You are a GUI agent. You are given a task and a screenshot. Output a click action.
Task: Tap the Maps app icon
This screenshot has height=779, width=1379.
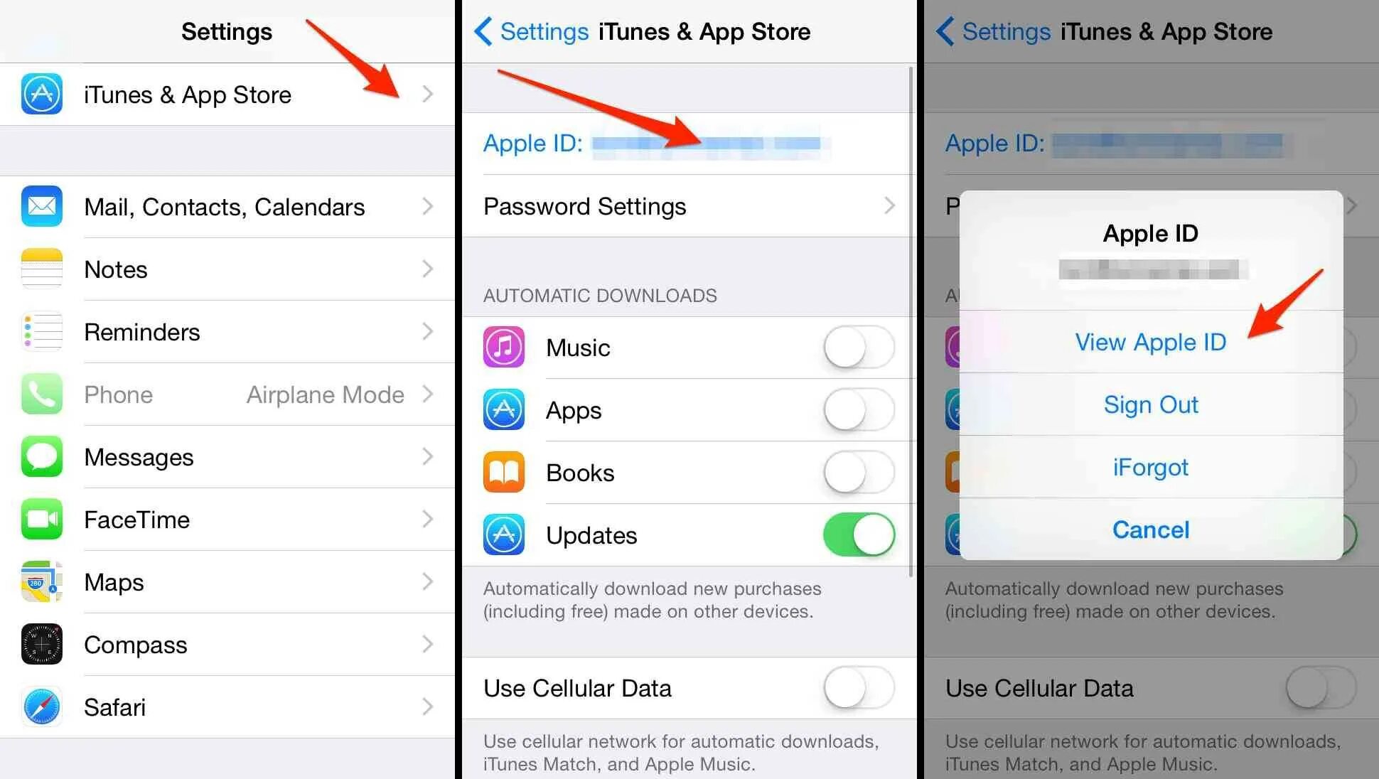coord(38,581)
